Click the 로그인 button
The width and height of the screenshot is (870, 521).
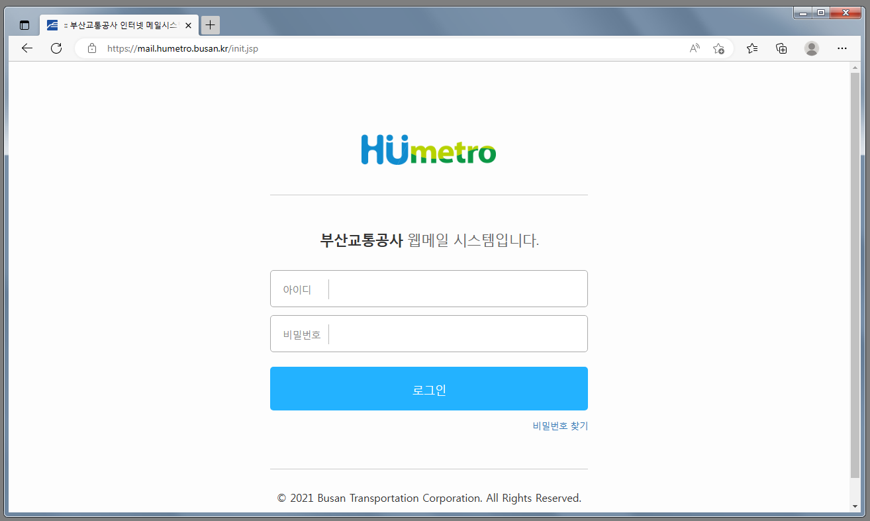pos(428,389)
